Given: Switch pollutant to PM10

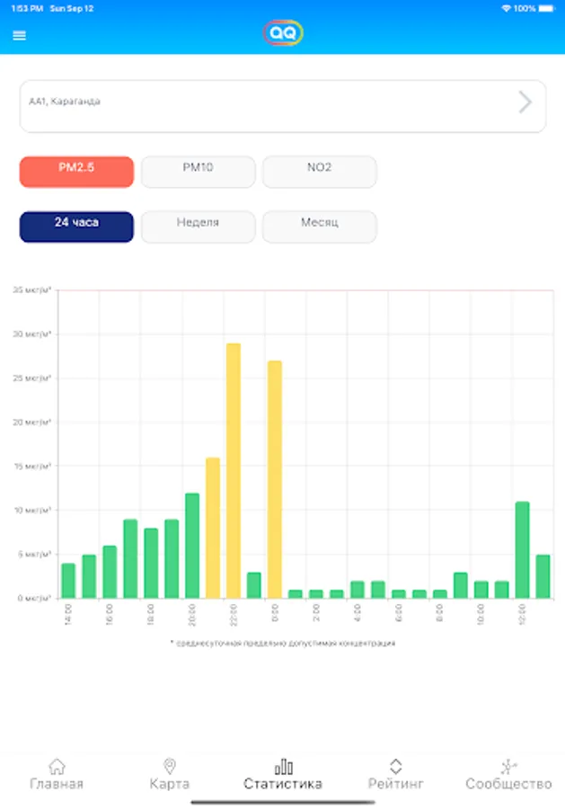Looking at the screenshot, I should coord(198,172).
